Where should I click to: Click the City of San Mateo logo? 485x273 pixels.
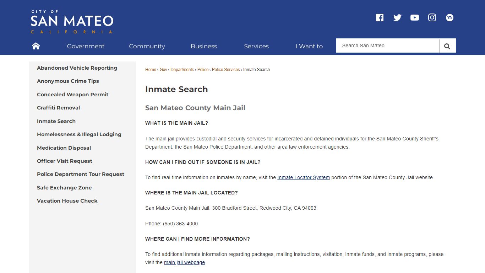coord(72,22)
